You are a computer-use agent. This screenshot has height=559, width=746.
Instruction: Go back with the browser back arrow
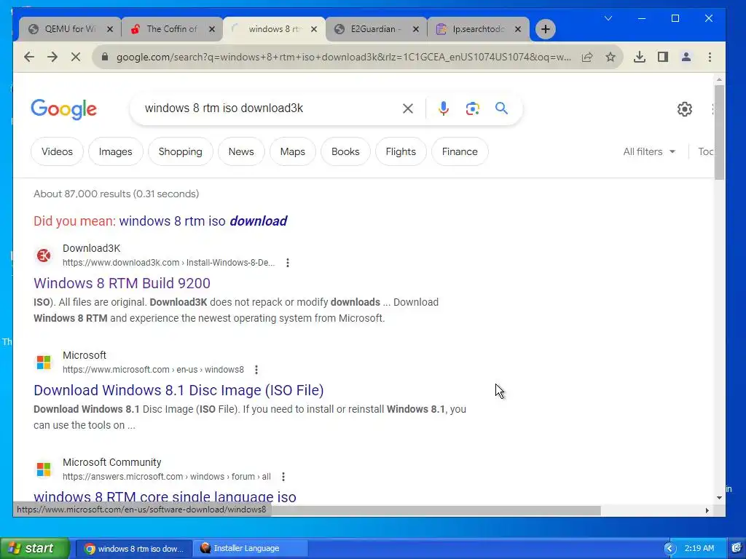[29, 57]
